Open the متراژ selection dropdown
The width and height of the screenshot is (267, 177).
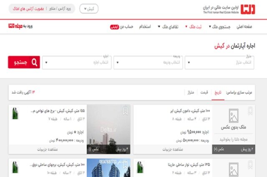[x=219, y=63]
